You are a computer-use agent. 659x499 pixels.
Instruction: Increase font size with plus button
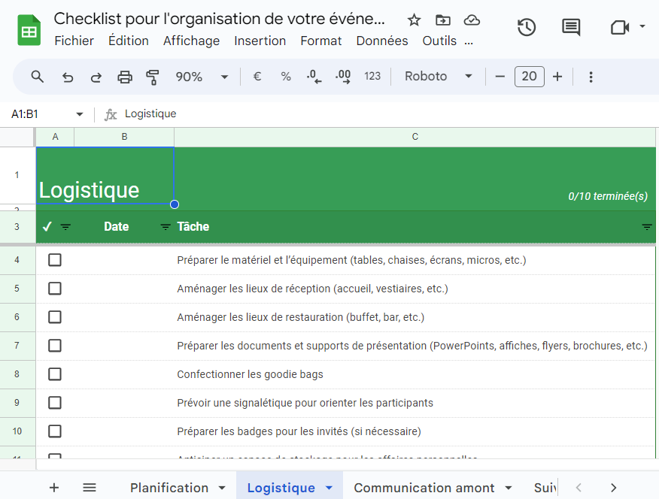tap(557, 77)
